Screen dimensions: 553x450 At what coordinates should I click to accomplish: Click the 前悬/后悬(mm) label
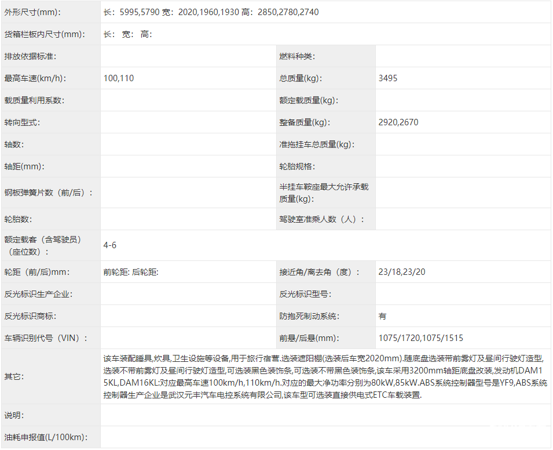(x=309, y=339)
